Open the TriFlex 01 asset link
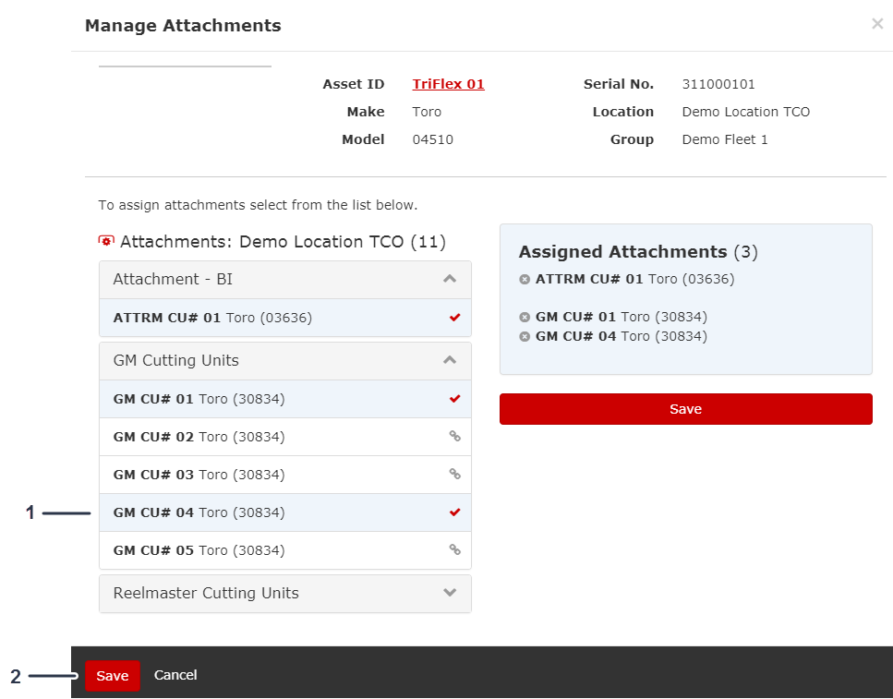This screenshot has height=699, width=893. (x=448, y=84)
